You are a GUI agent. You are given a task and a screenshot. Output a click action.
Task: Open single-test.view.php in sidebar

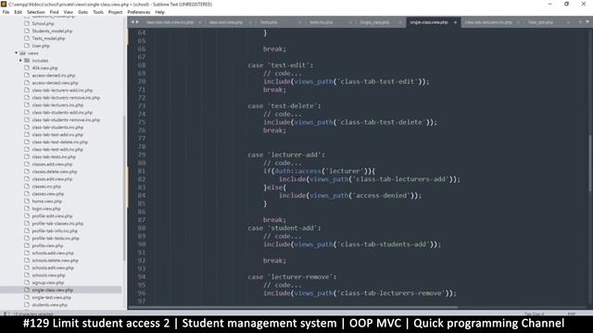coord(51,298)
